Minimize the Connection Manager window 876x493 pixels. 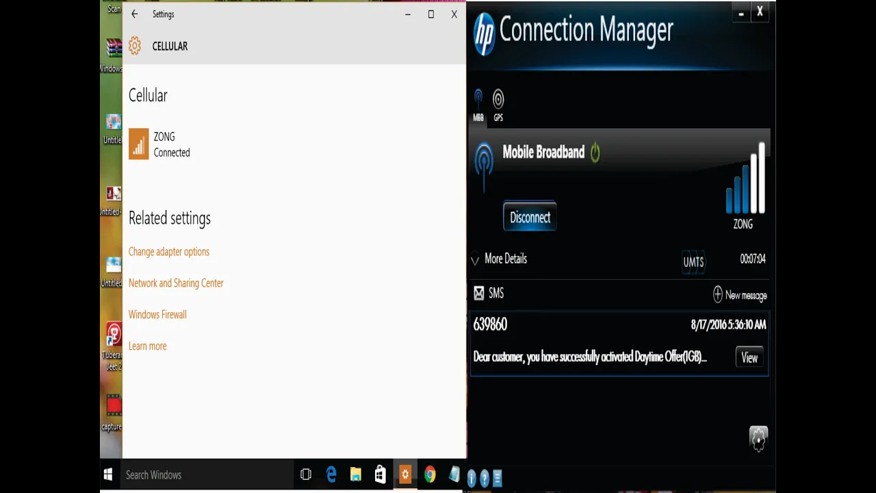(x=741, y=12)
